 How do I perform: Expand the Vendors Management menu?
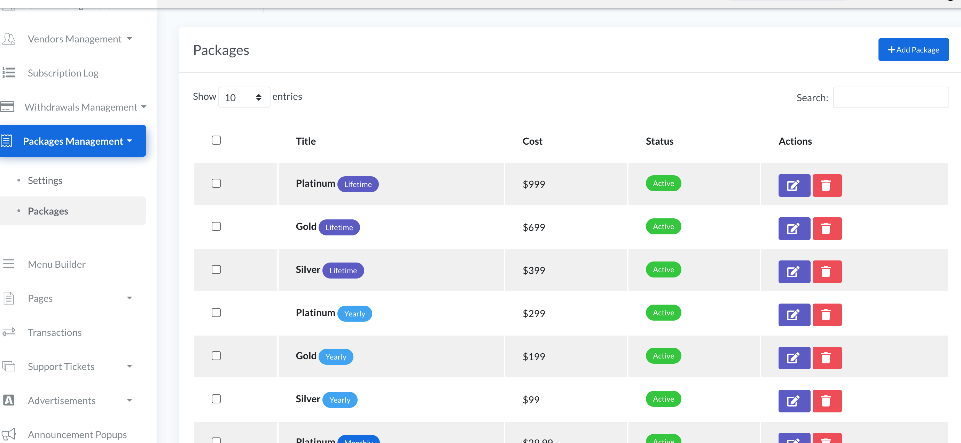[x=75, y=39]
